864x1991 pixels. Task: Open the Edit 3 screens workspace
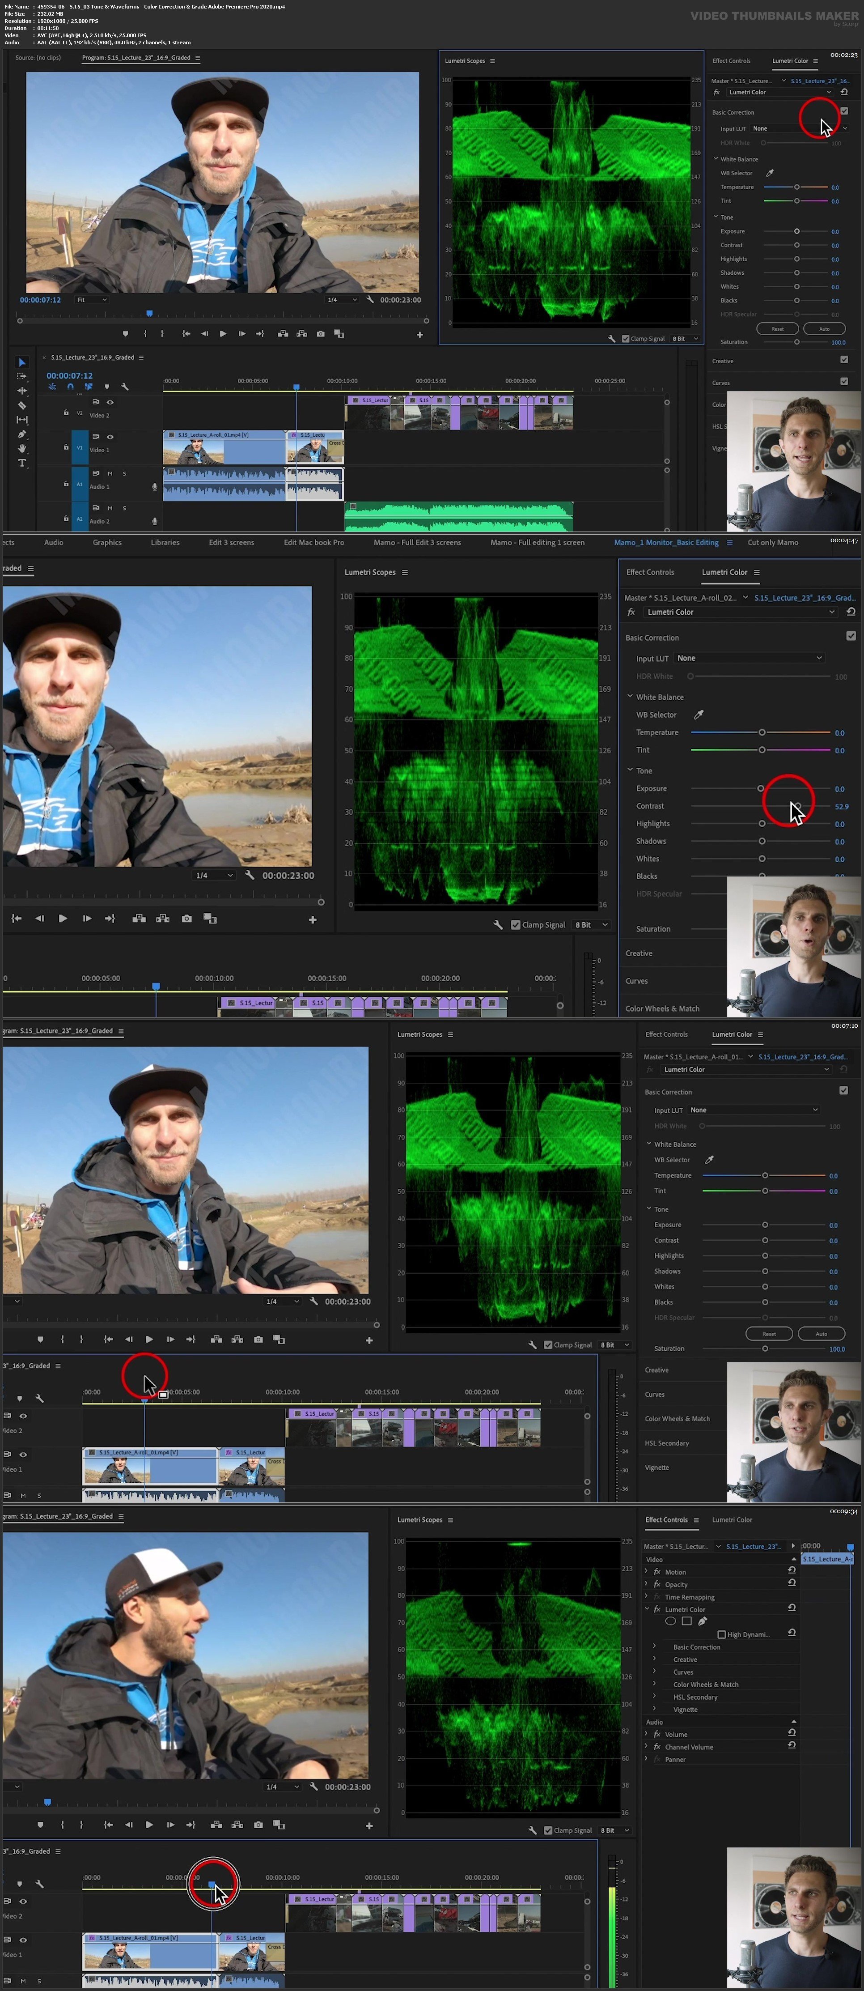click(x=231, y=543)
